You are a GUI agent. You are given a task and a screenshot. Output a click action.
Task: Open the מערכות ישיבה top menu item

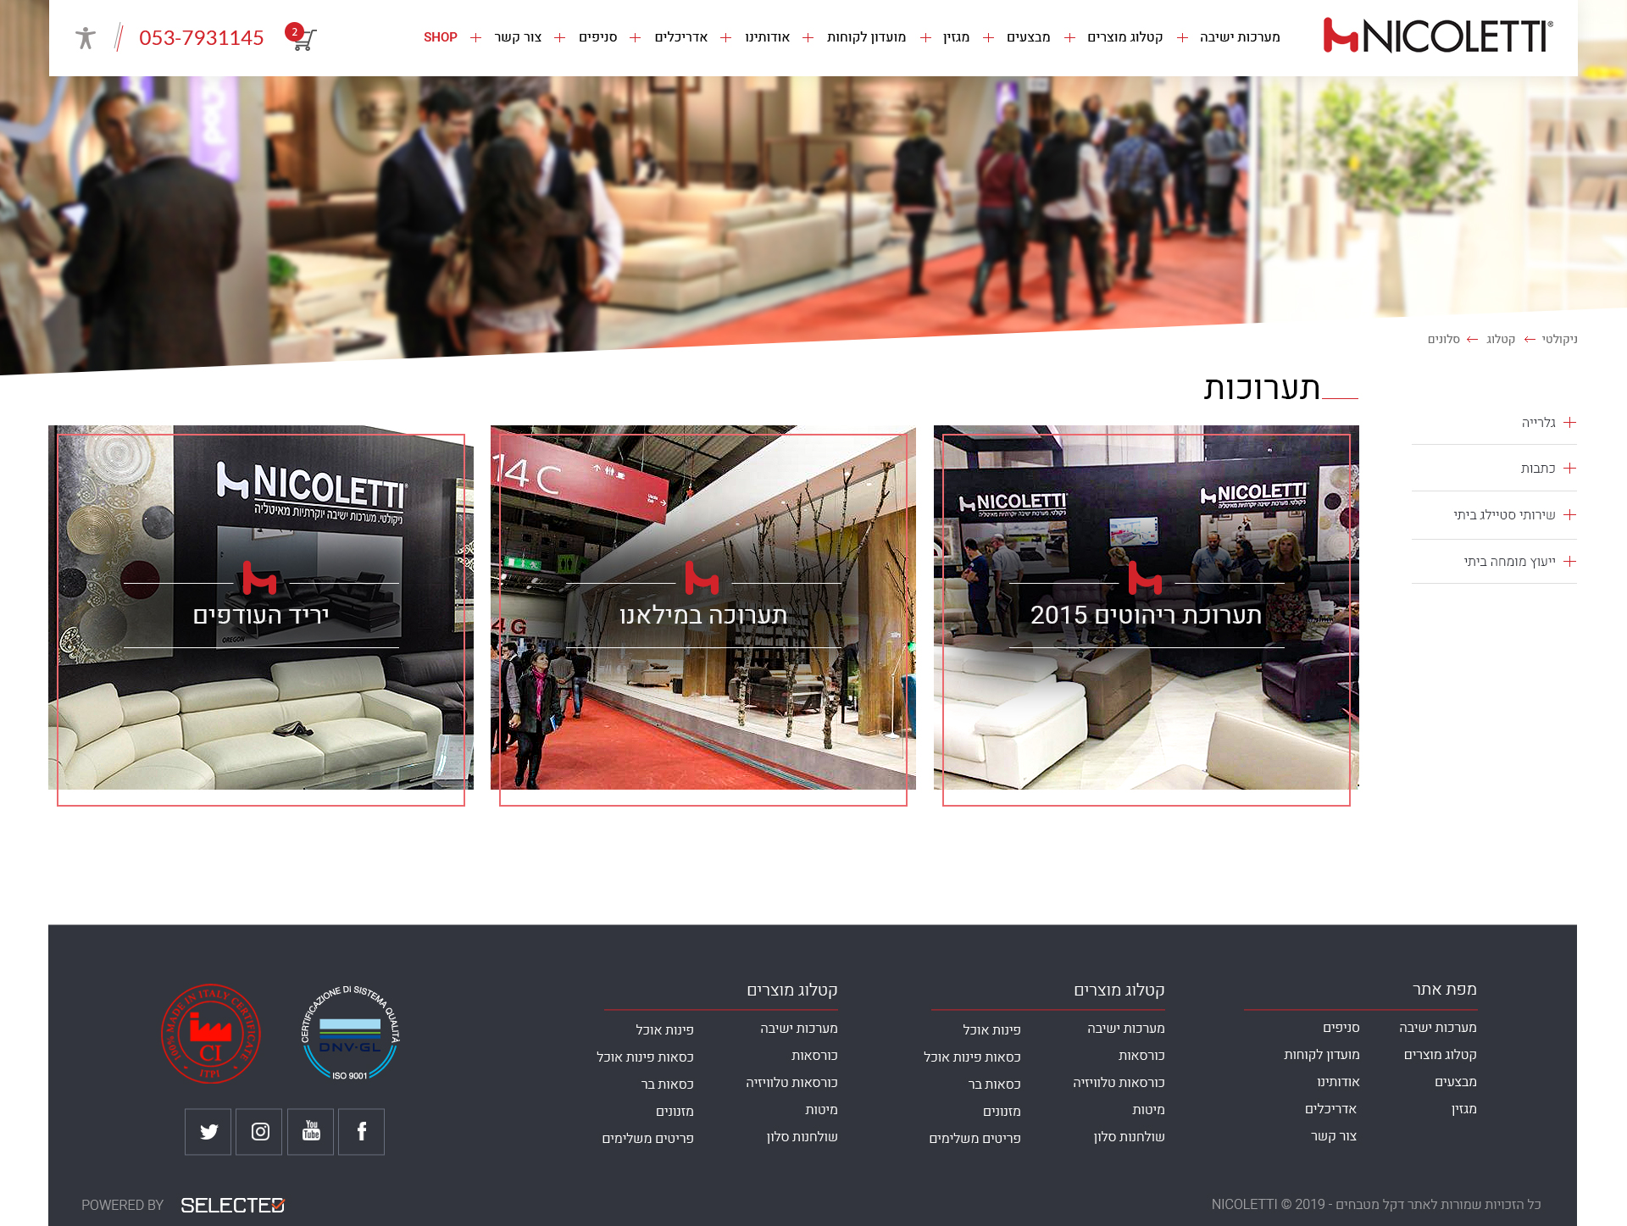click(1239, 37)
